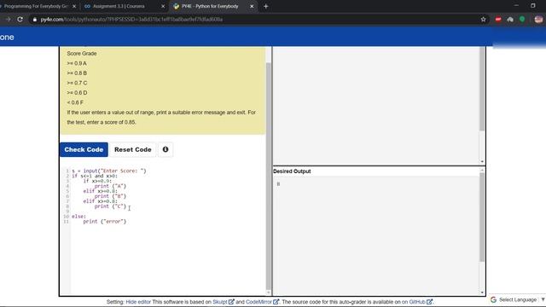This screenshot has width=546, height=307.
Task: Bookmark this page with the star icon
Action: [x=483, y=20]
